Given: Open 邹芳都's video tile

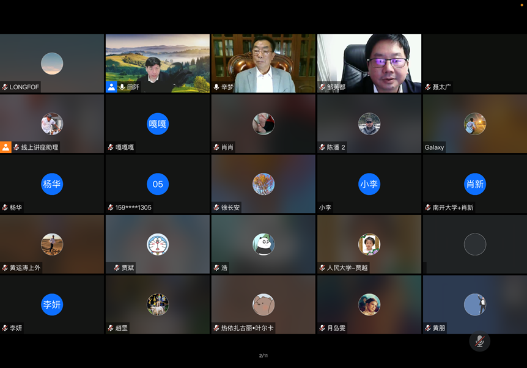Looking at the screenshot, I should (369, 63).
